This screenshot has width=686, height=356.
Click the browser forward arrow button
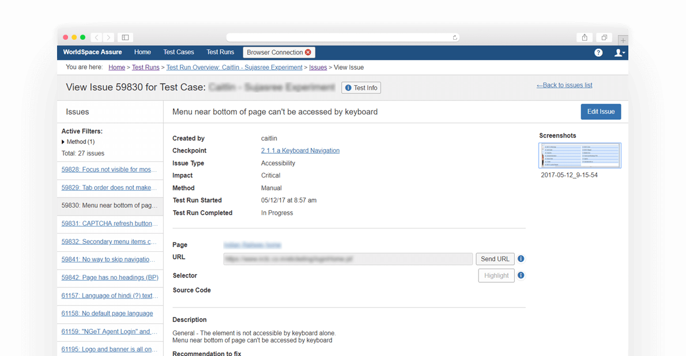109,37
